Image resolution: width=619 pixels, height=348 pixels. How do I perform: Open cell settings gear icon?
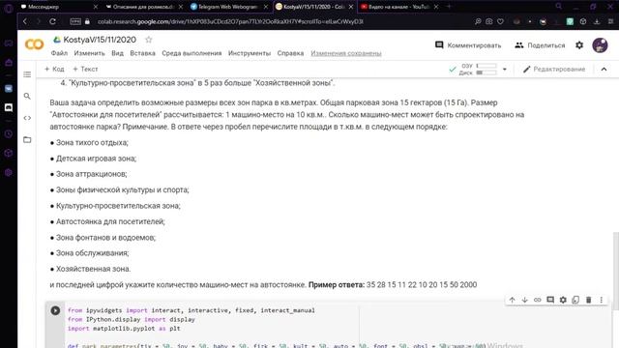click(563, 300)
